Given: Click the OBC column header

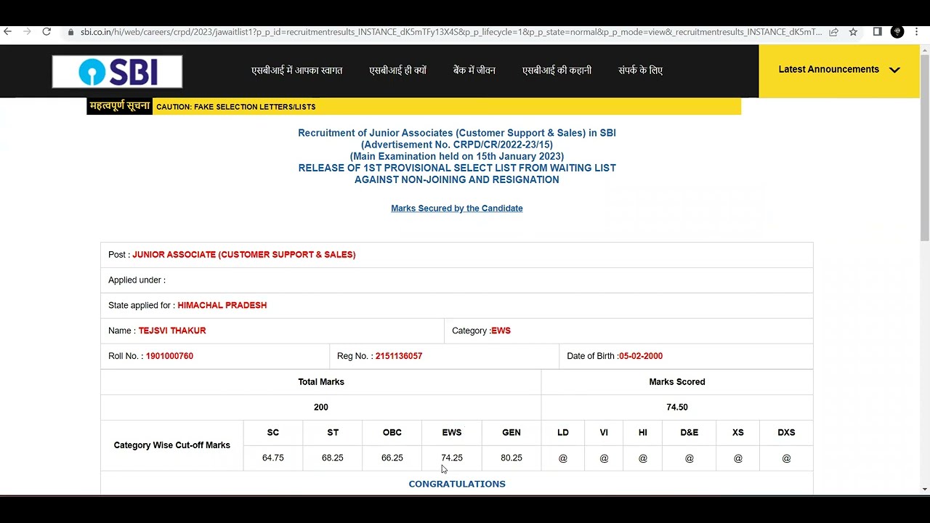Looking at the screenshot, I should (x=392, y=433).
